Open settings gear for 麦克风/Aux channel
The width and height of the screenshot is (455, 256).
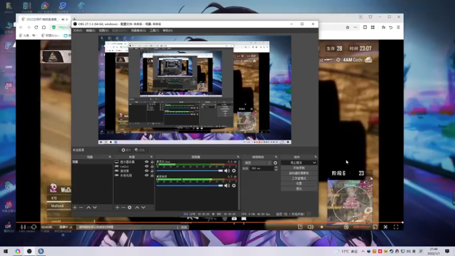234,171
